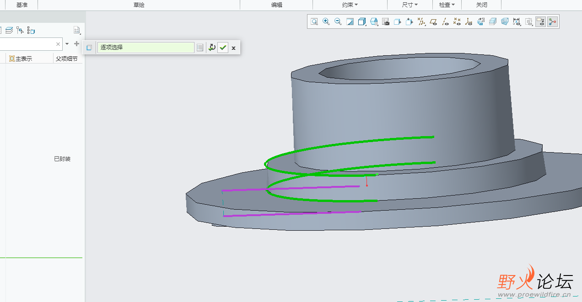
Task: Click the transparent box perspective icon
Action: pos(505,21)
